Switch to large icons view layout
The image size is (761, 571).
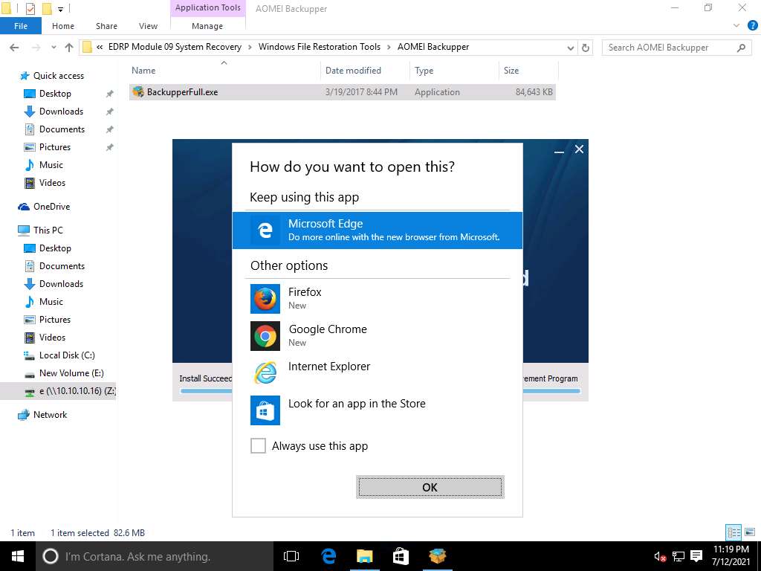(x=751, y=532)
